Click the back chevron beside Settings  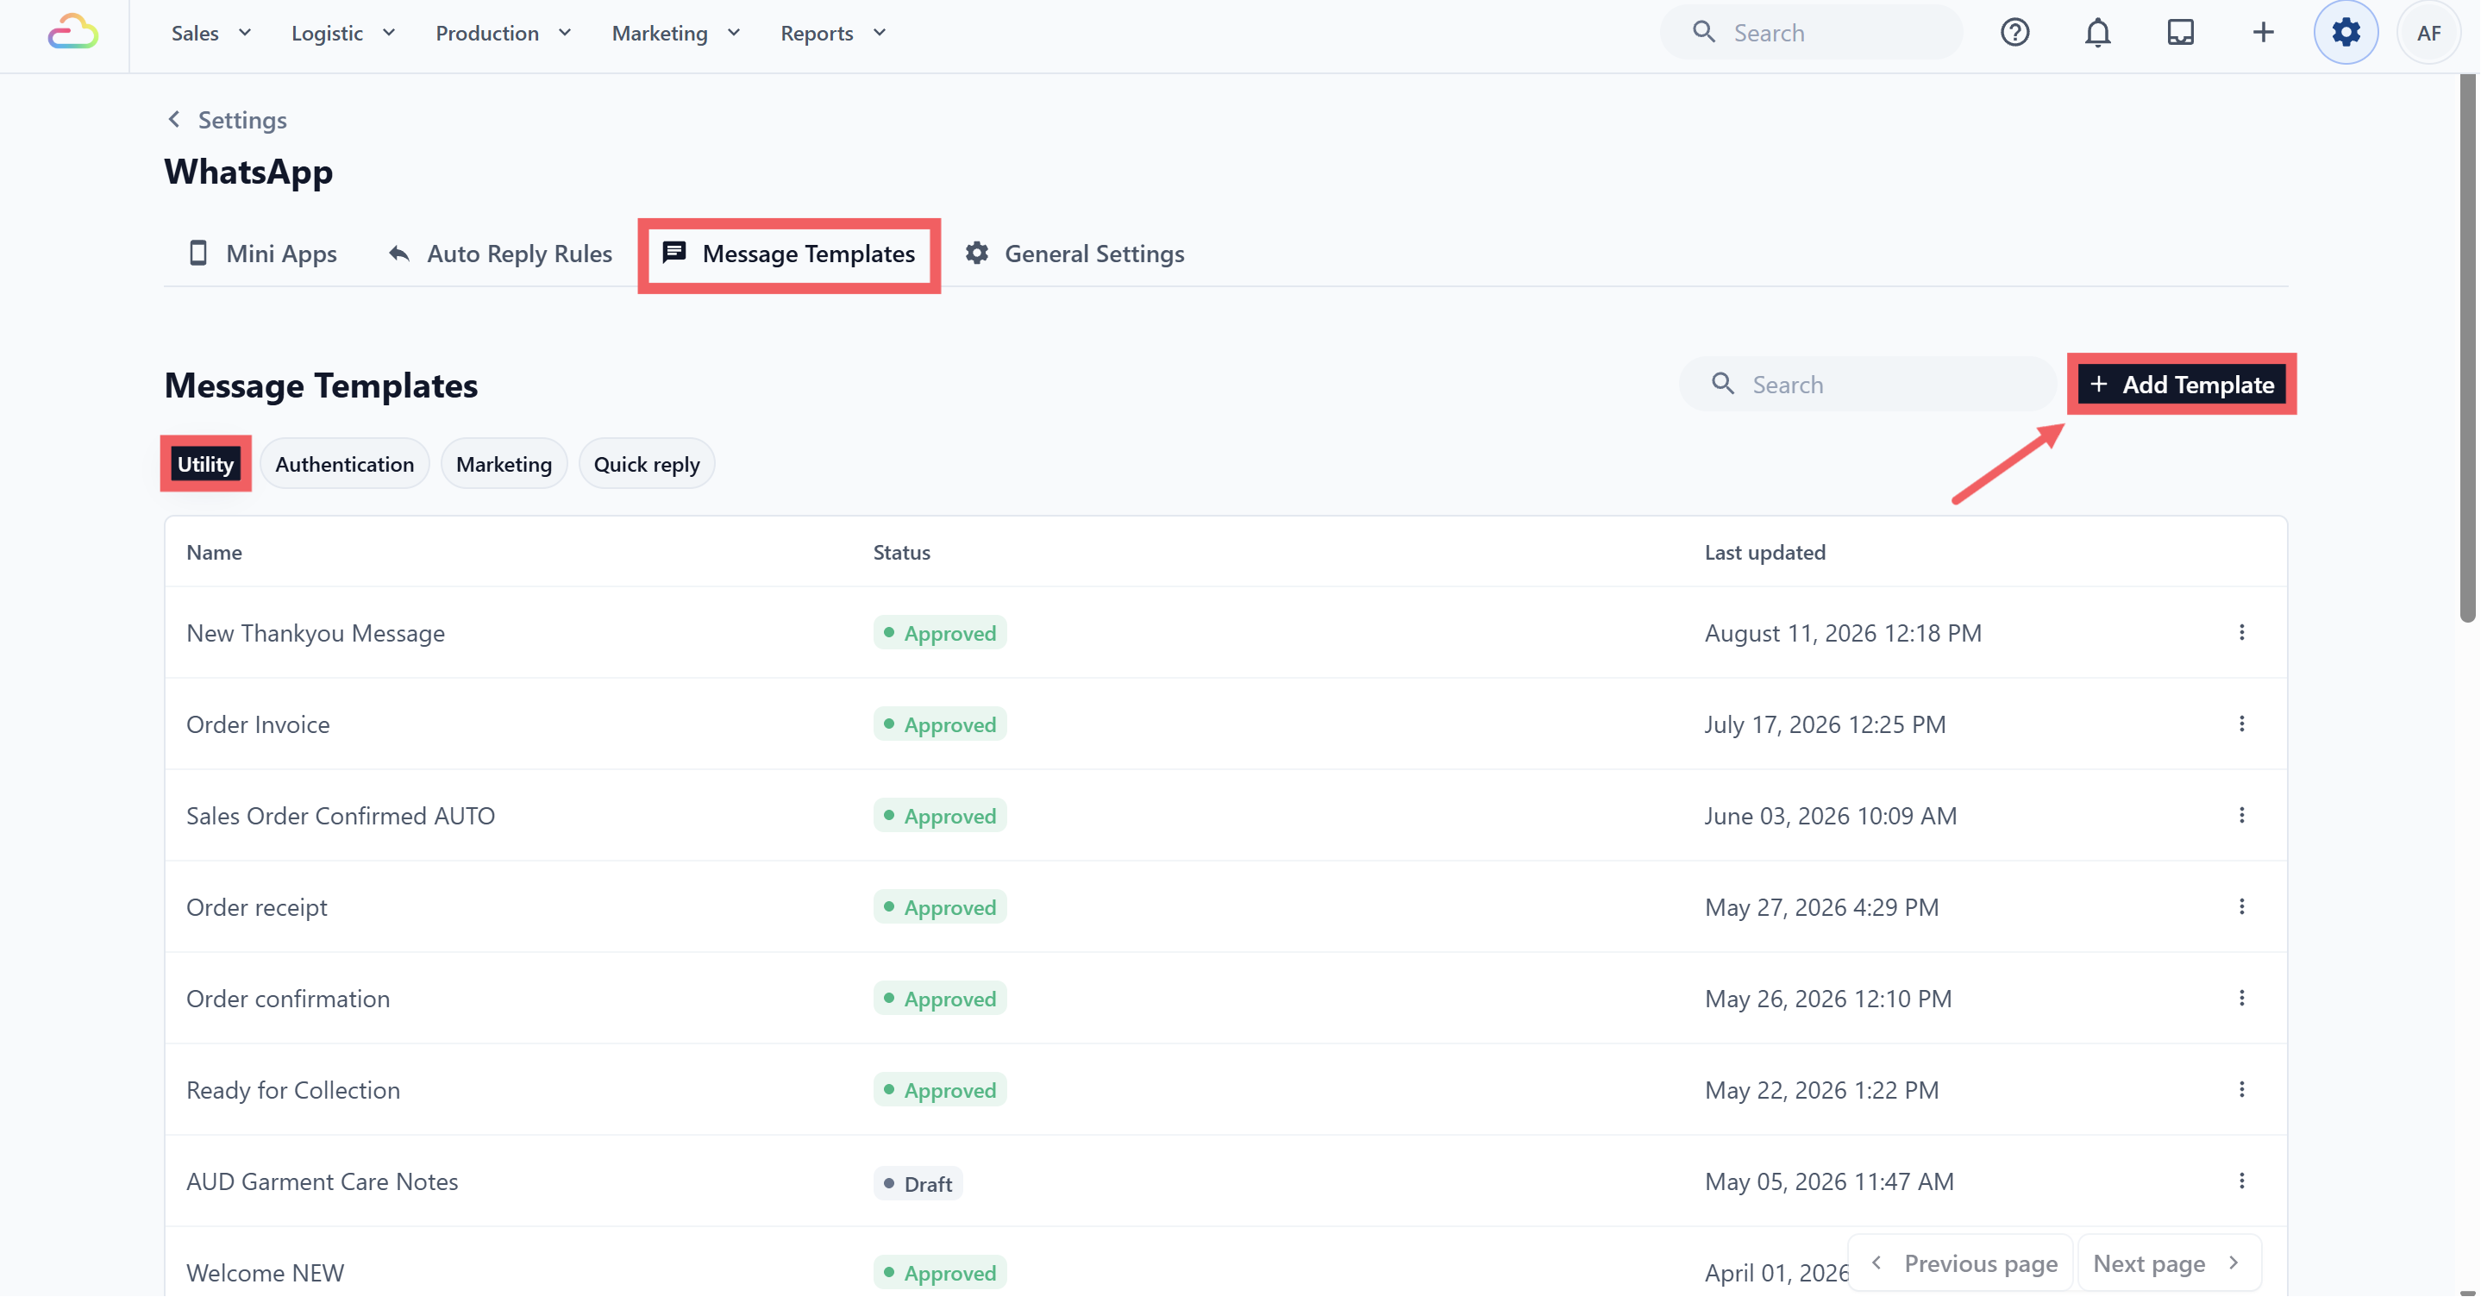tap(174, 119)
